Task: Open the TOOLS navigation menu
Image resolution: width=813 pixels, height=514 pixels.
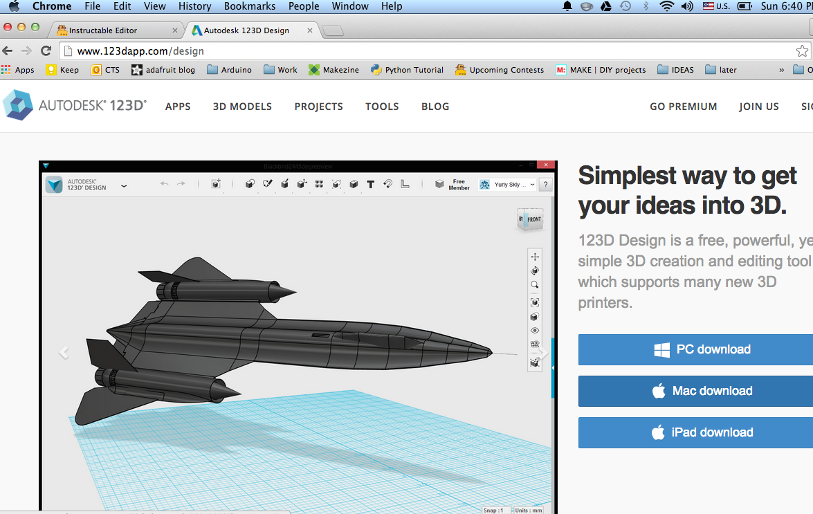Action: pyautogui.click(x=382, y=107)
